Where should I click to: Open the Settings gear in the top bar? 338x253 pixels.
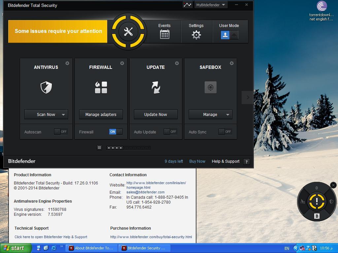pos(196,35)
